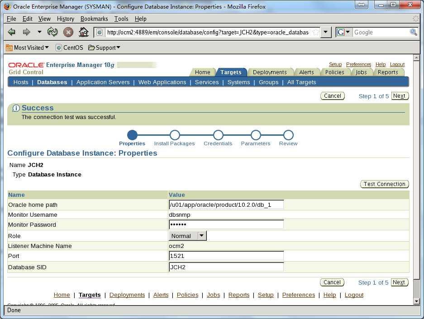Image resolution: width=424 pixels, height=319 pixels.
Task: Switch to the Jobs tab
Action: tap(361, 72)
